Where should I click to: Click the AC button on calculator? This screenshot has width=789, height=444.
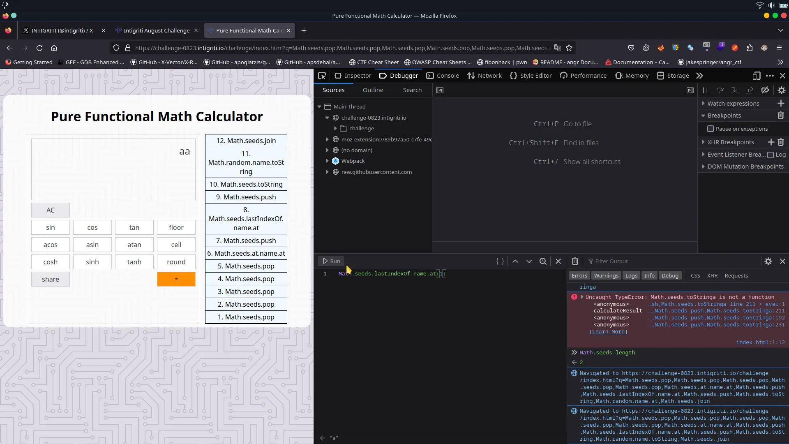(51, 210)
